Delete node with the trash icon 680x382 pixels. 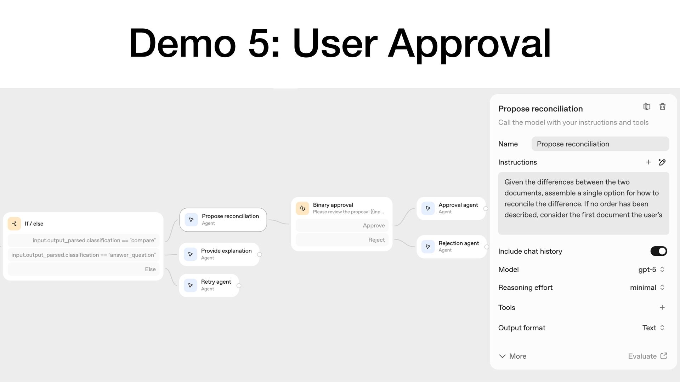coord(662,106)
